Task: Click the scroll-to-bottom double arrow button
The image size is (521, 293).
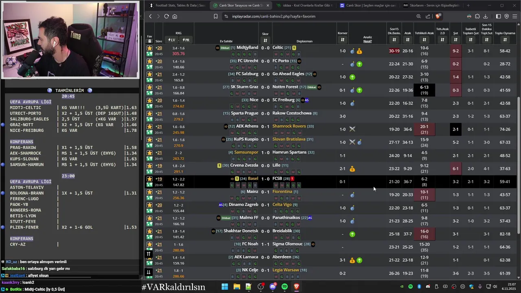Action: [x=149, y=272]
